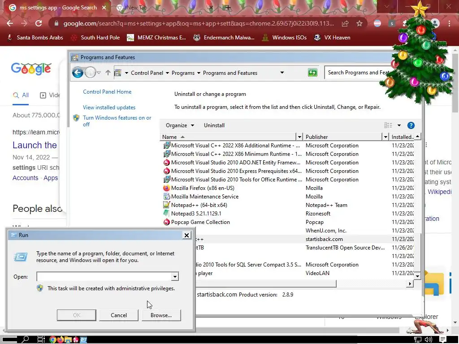Open the network icon in system tray
This screenshot has width=459, height=344.
417,340
